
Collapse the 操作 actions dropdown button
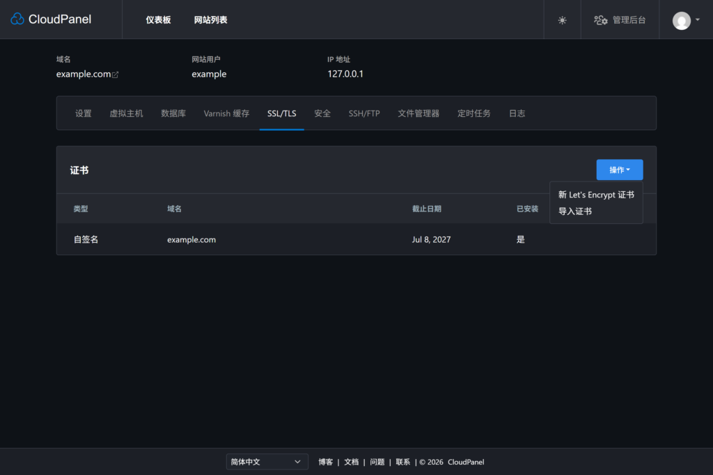619,170
